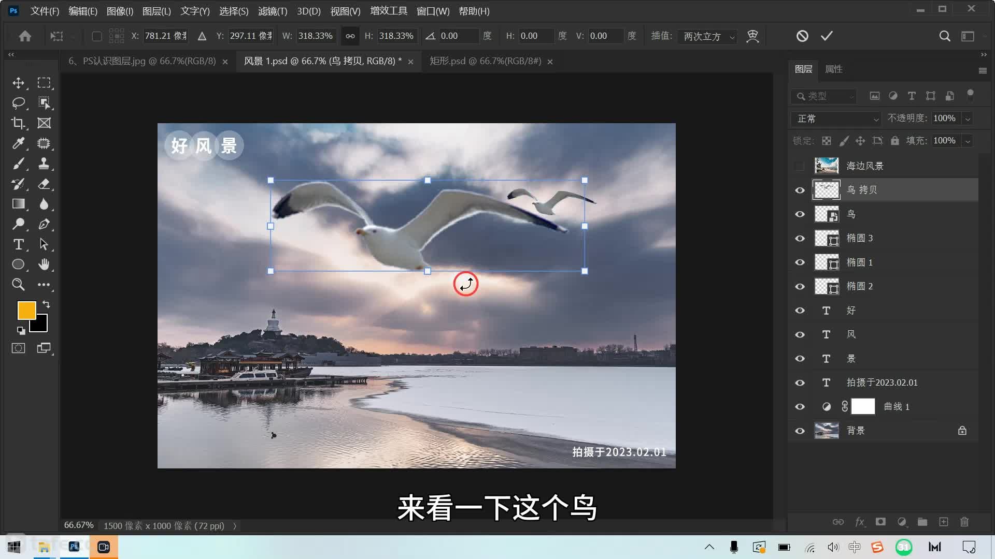Switch to the 属性 panel tab

coord(833,69)
